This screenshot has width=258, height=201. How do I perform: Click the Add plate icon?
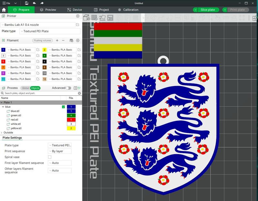tap(94, 17)
